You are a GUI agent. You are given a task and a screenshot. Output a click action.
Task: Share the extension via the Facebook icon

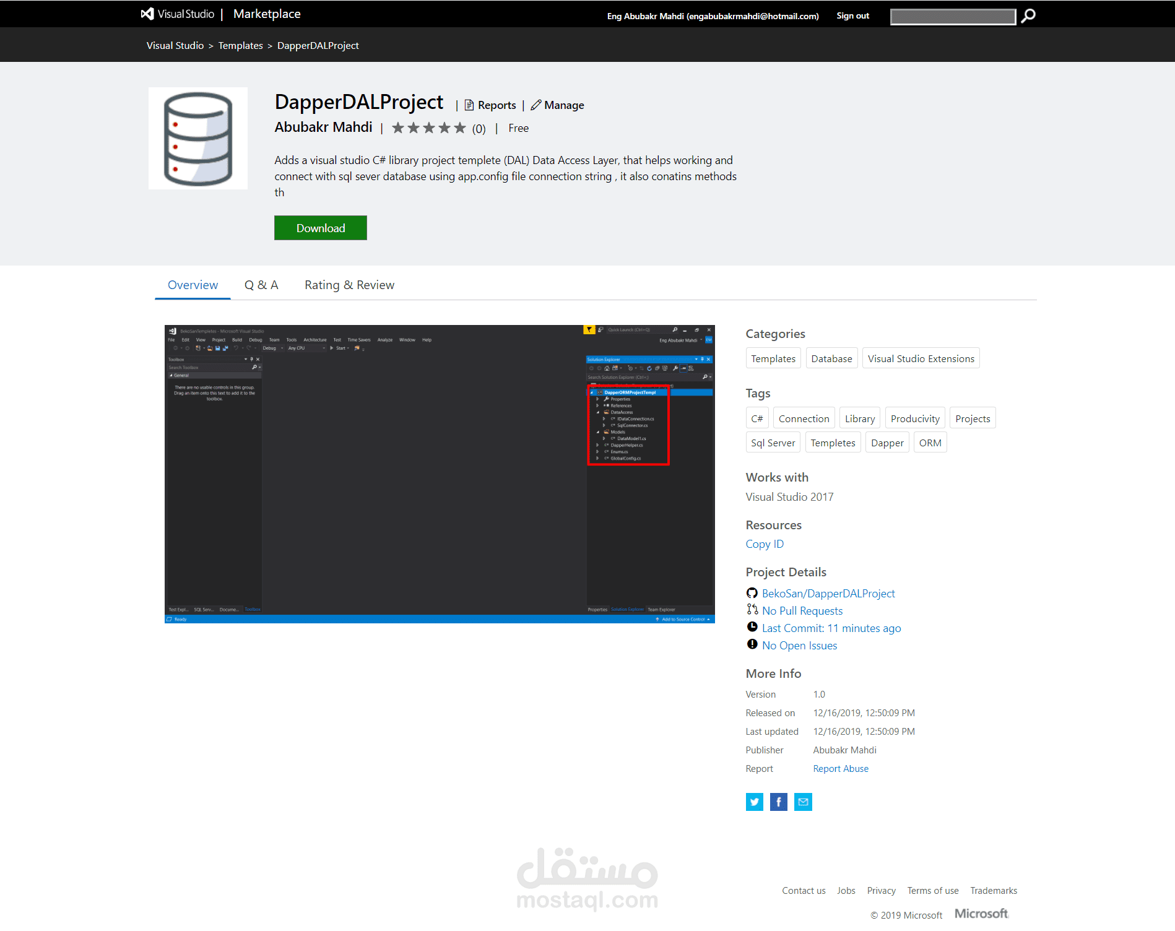778,802
